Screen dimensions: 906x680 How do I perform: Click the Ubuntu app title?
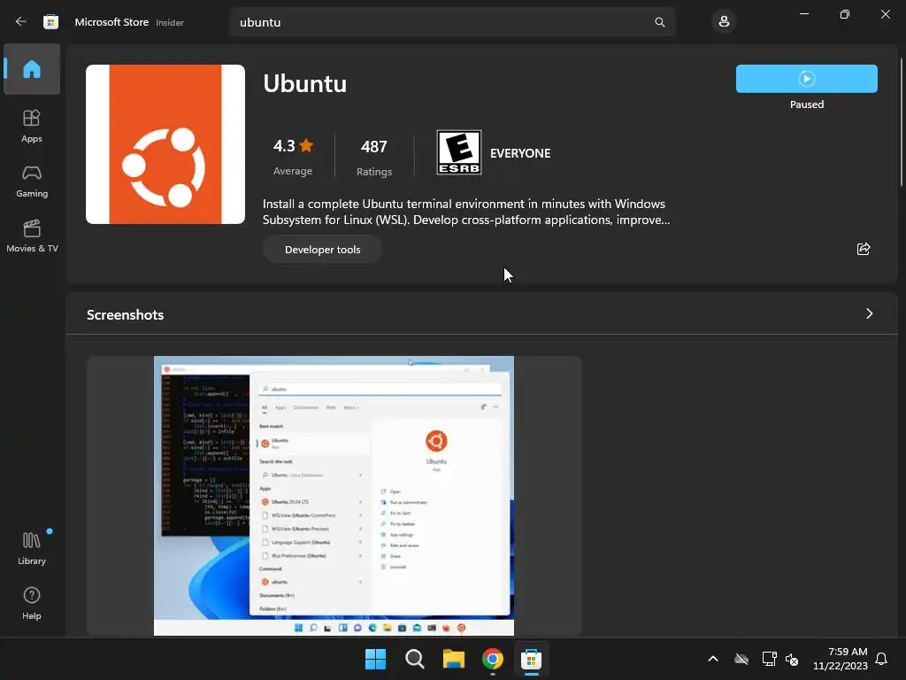[x=305, y=83]
